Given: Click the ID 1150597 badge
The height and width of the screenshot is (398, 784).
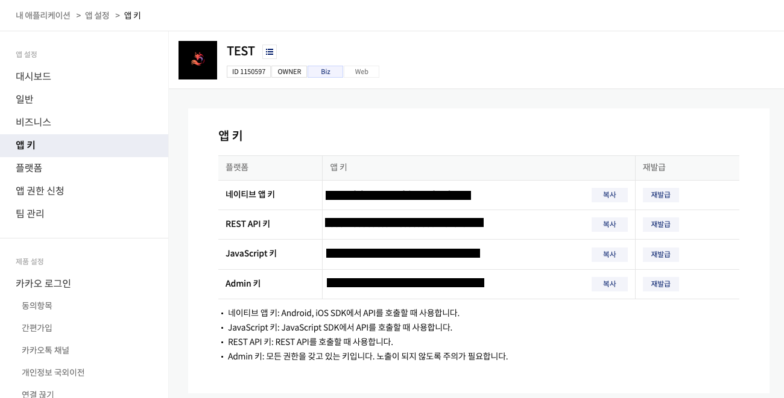Looking at the screenshot, I should [248, 72].
